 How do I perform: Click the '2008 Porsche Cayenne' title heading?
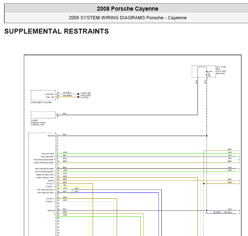(127, 9)
